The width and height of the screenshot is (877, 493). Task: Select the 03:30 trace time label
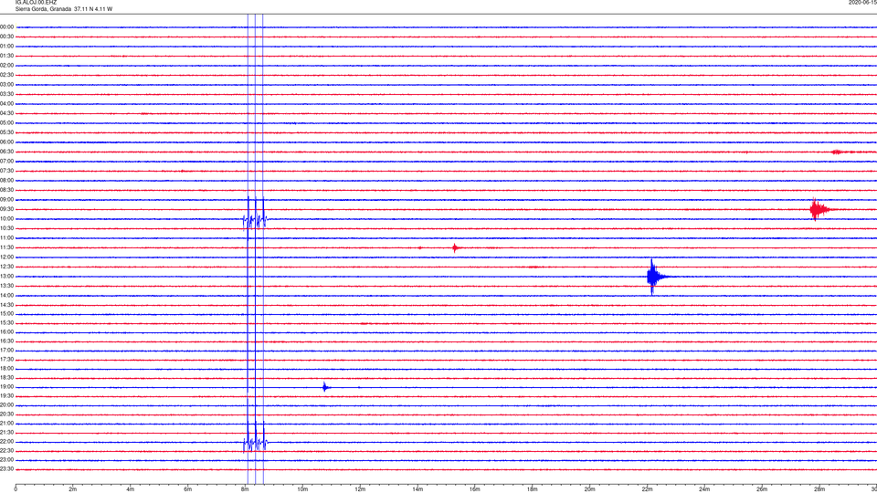(6, 94)
